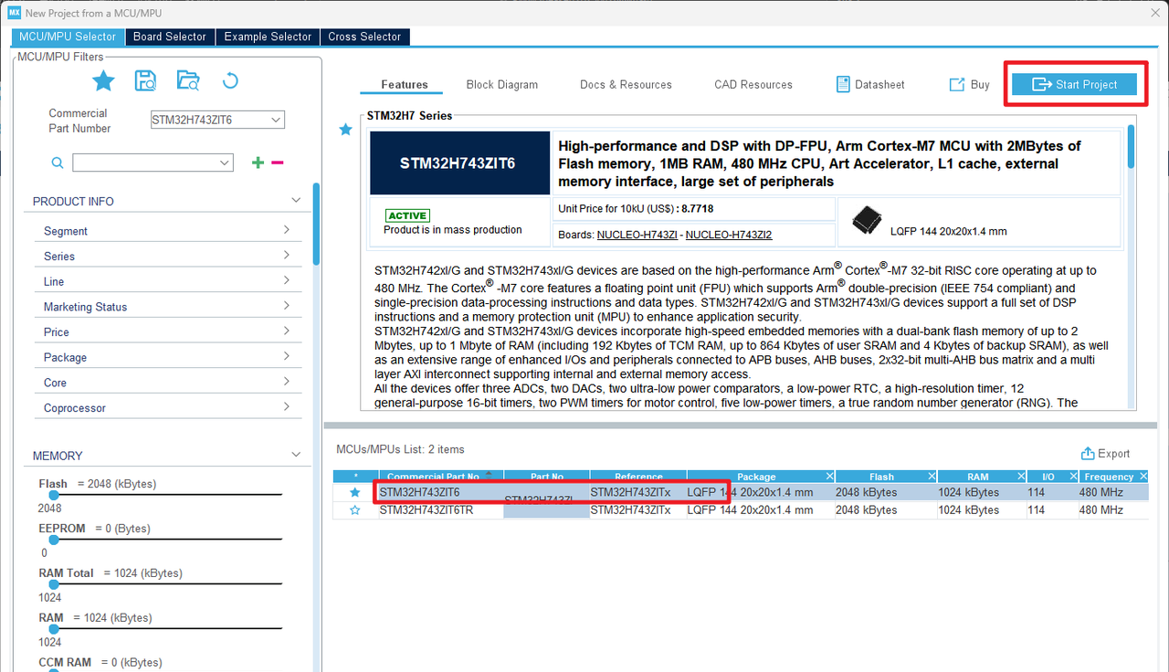
Task: Click Start Project
Action: tap(1074, 84)
